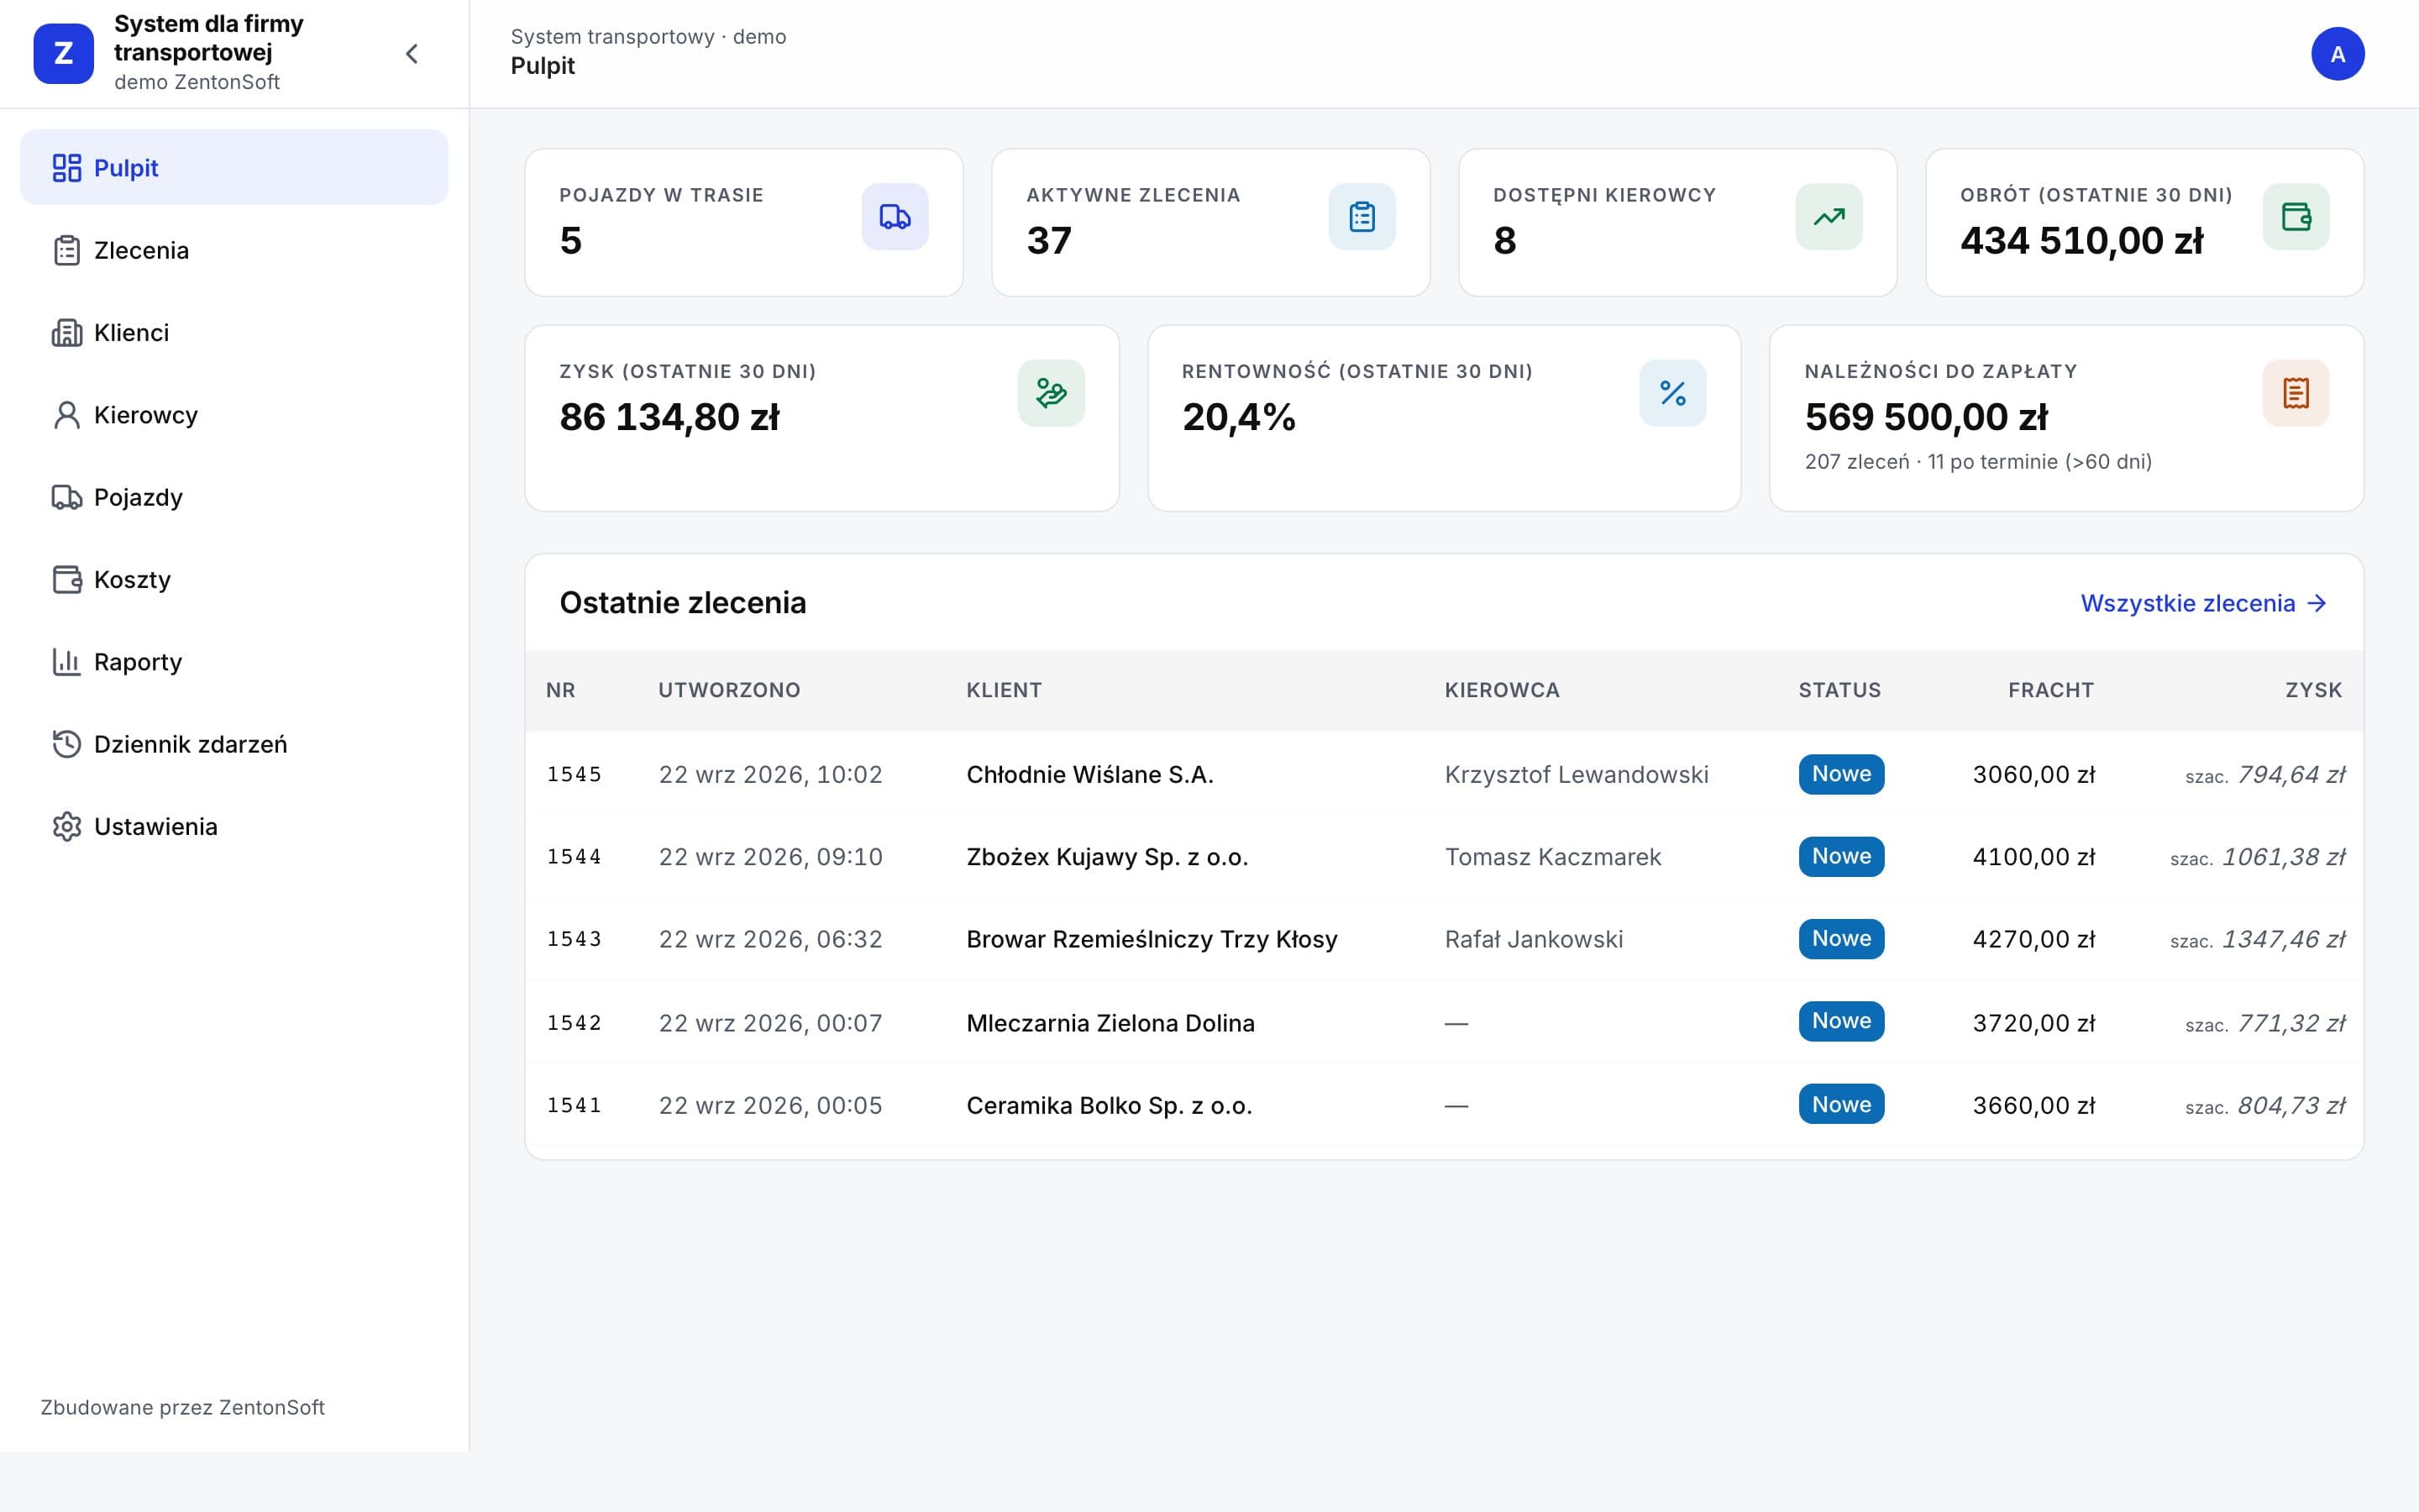
Task: Open Raporty from the sidebar
Action: (x=234, y=662)
